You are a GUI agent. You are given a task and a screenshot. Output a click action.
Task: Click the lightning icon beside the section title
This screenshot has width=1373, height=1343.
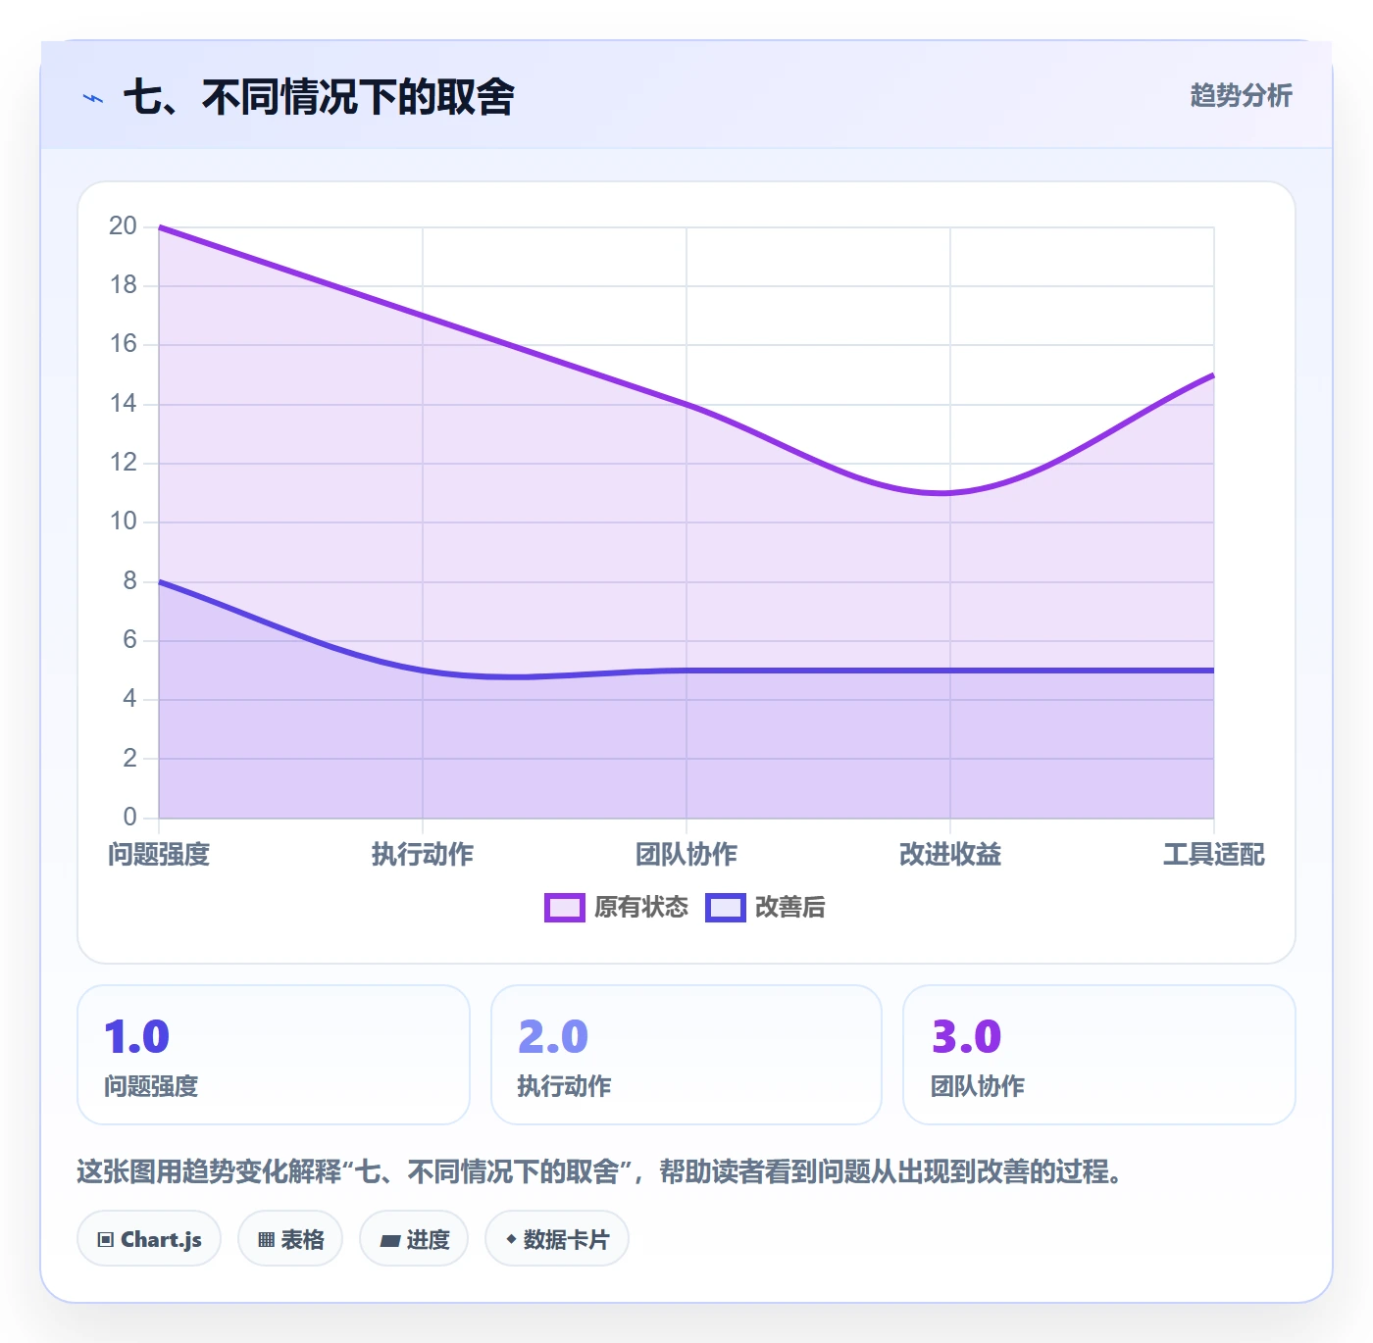coord(93,98)
